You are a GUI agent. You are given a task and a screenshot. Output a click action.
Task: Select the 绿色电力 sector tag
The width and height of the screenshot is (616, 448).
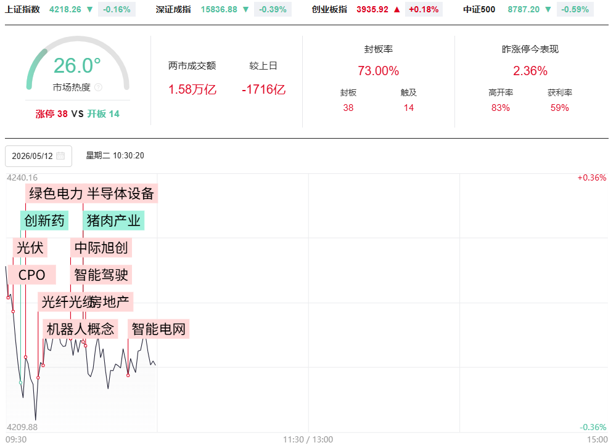click(x=55, y=193)
